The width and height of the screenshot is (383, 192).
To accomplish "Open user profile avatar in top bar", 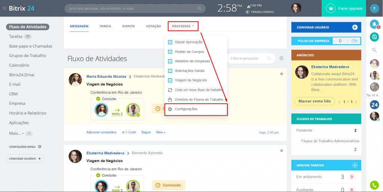I will pyautogui.click(x=296, y=8).
